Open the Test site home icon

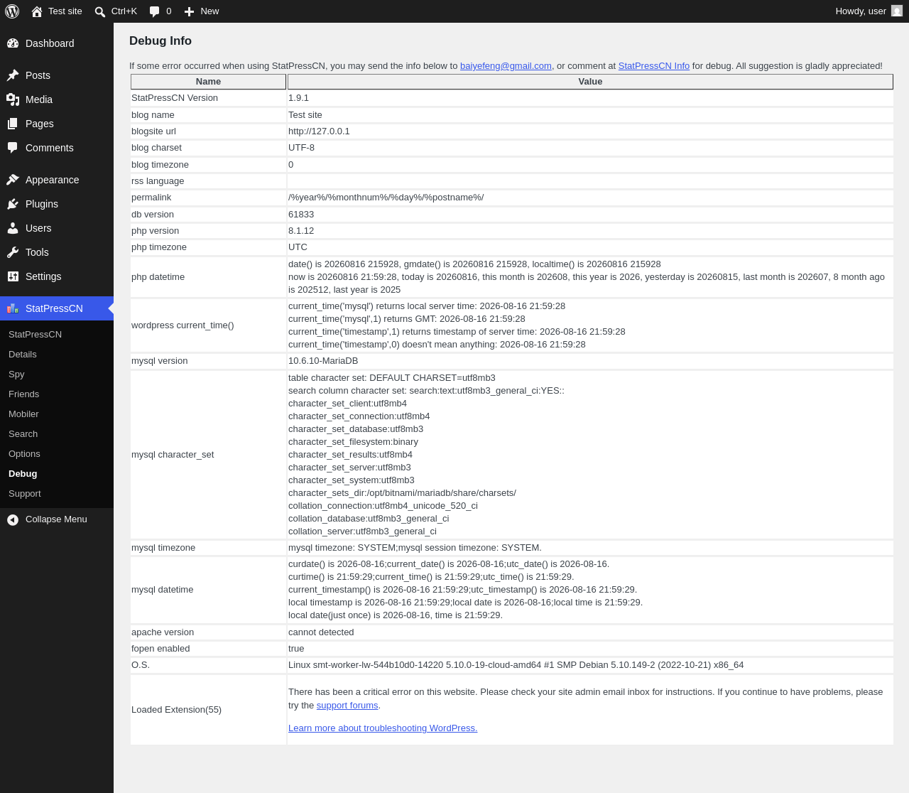(x=37, y=11)
